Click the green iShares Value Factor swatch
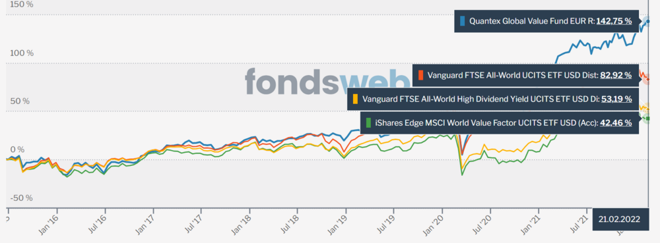660x243 pixels. coord(369,122)
